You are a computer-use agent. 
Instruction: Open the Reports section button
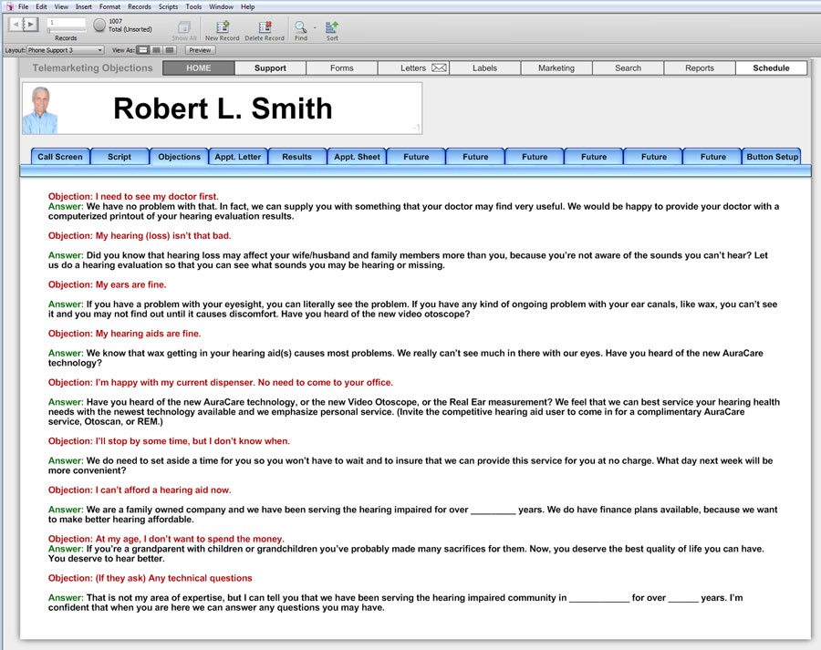click(x=700, y=68)
